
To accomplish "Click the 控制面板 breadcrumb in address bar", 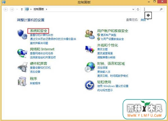I will pos(39,9).
